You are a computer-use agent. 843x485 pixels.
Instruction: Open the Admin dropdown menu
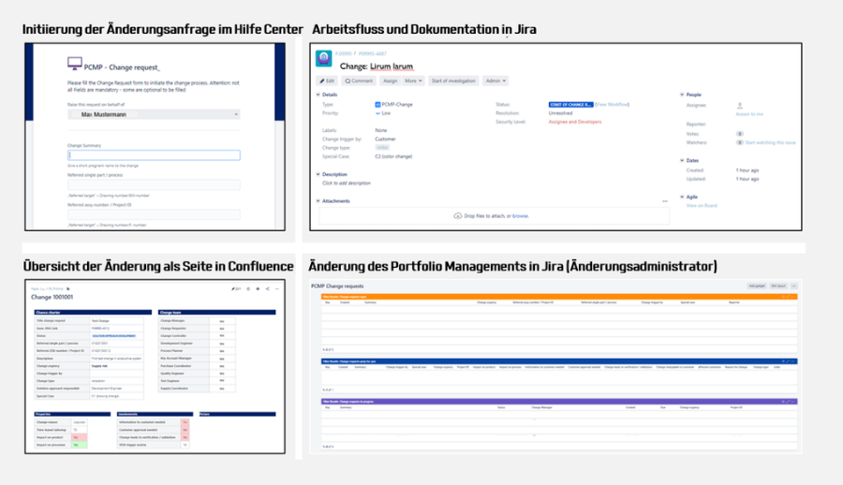(495, 81)
